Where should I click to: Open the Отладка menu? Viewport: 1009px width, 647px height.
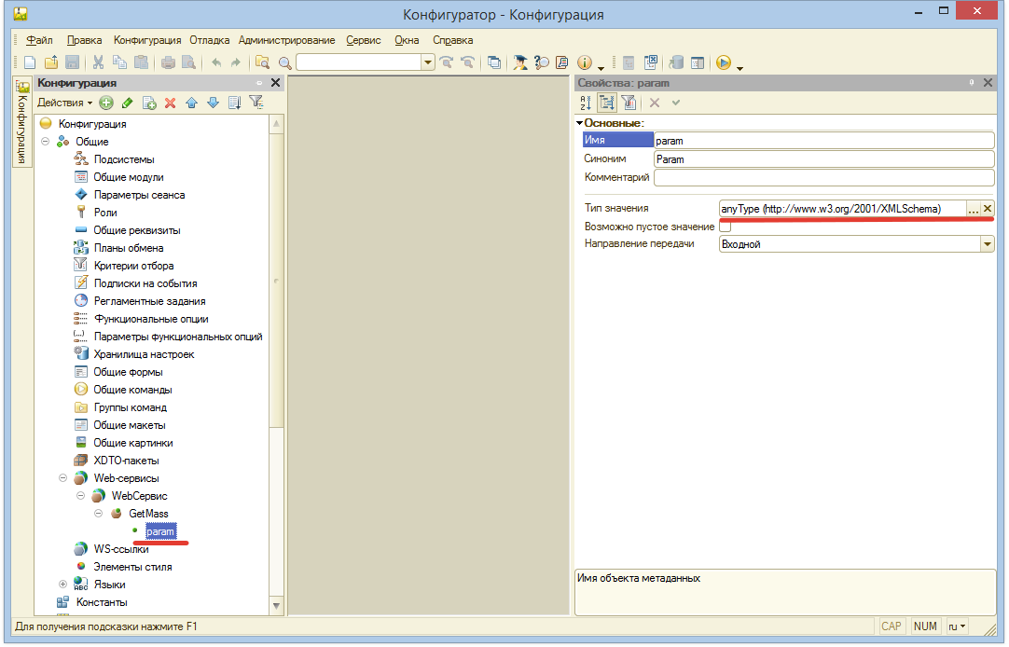210,40
